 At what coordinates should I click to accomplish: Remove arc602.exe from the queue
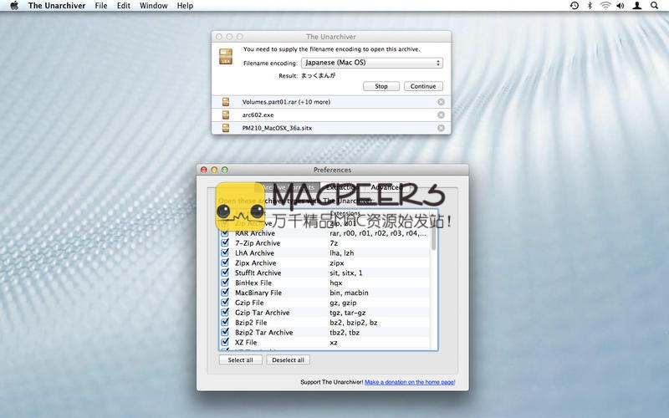click(441, 115)
